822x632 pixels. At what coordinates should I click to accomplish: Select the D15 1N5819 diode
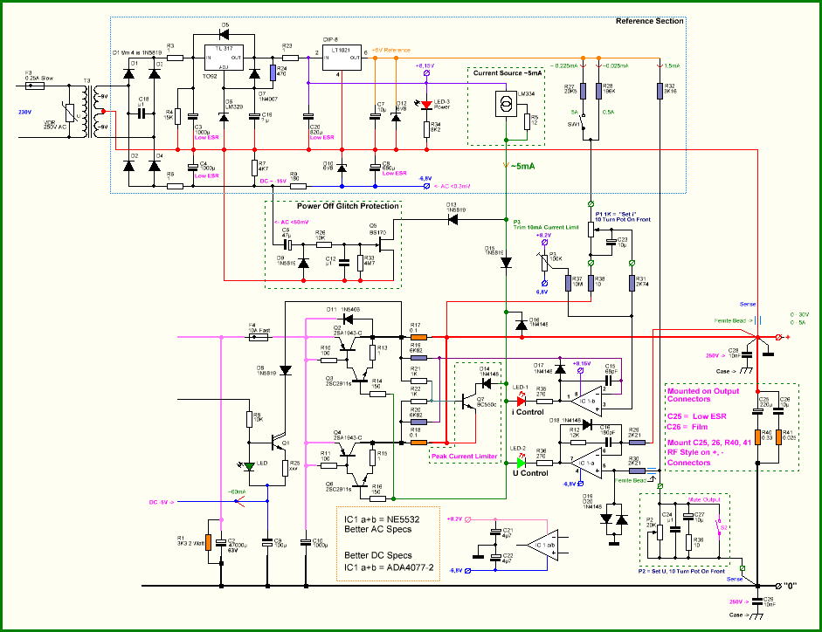(x=506, y=263)
